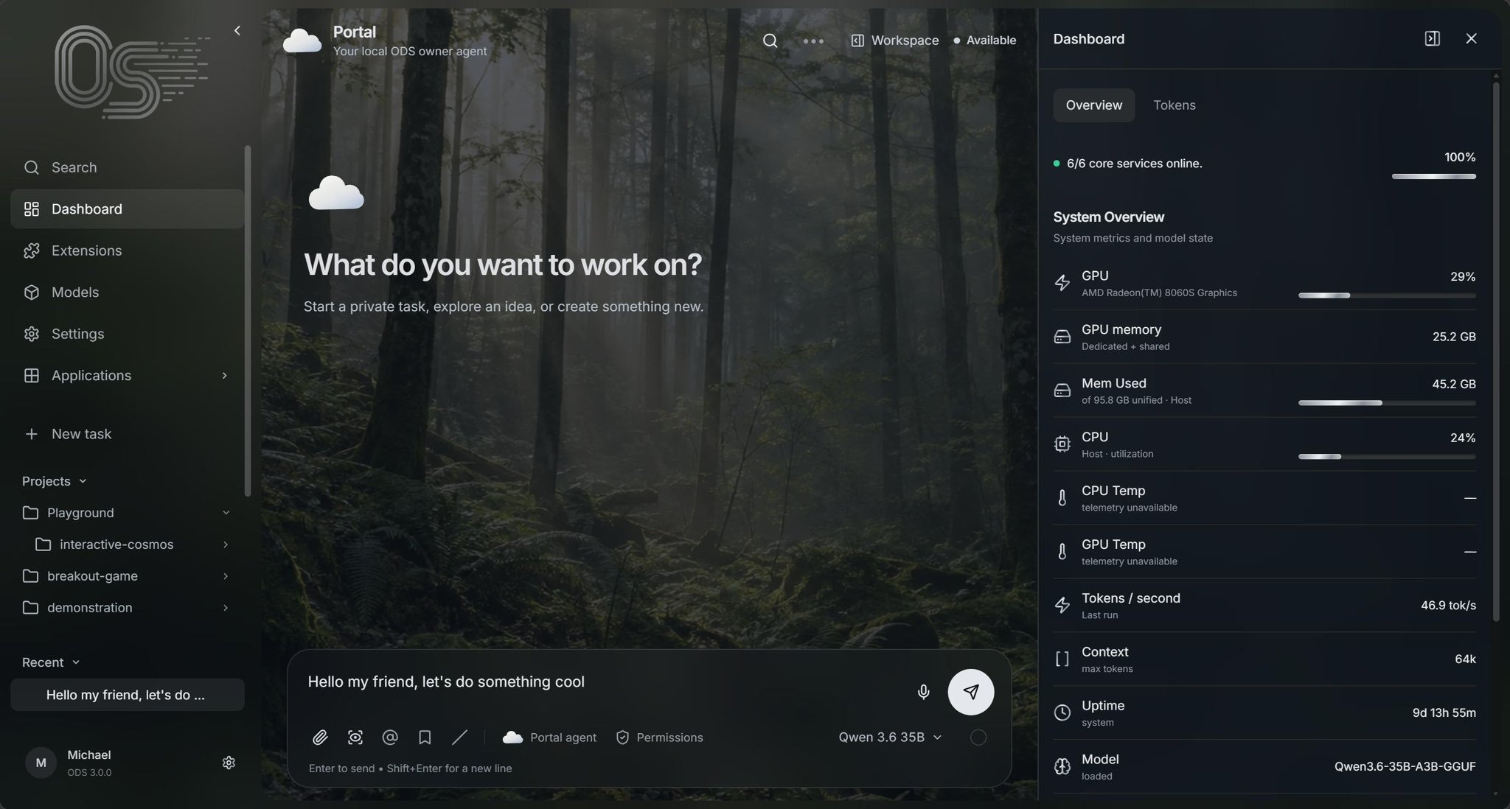Attach a file with the paperclip icon
The width and height of the screenshot is (1510, 809).
(x=319, y=737)
